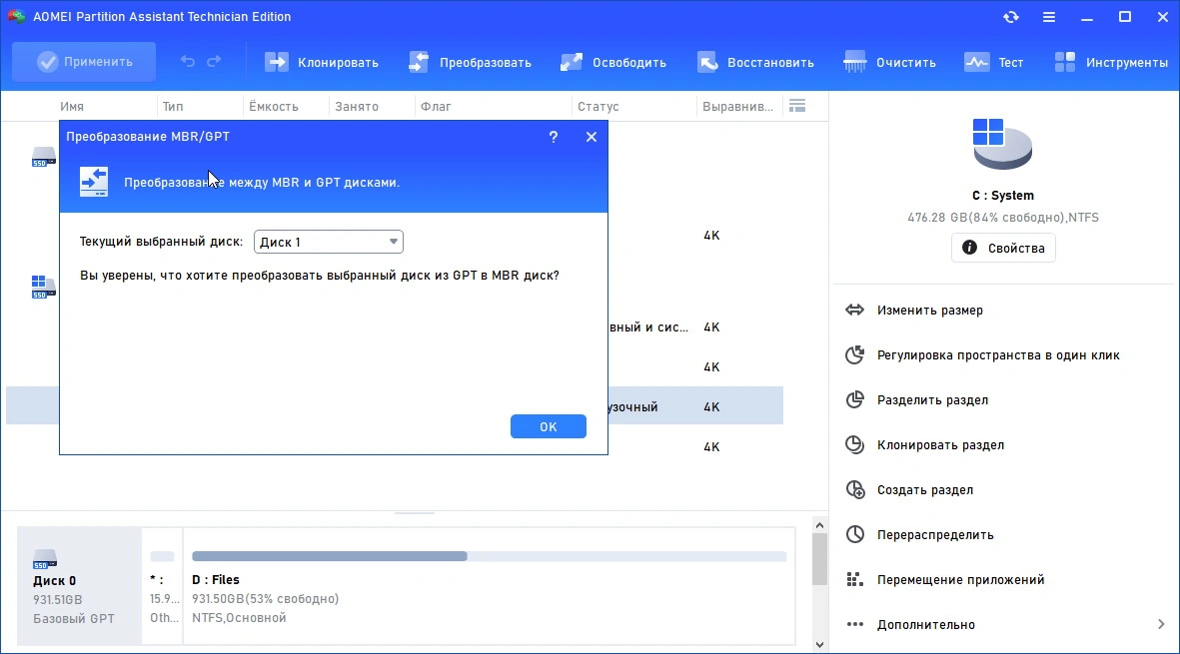Sort by Занято column header
Viewport: 1180px width, 654px height.
357,107
